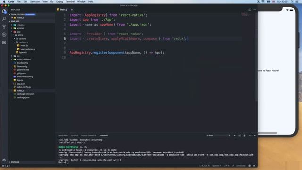Open the terminal selector dropdown '1: bash'
The height and width of the screenshot is (170, 302).
218,136
